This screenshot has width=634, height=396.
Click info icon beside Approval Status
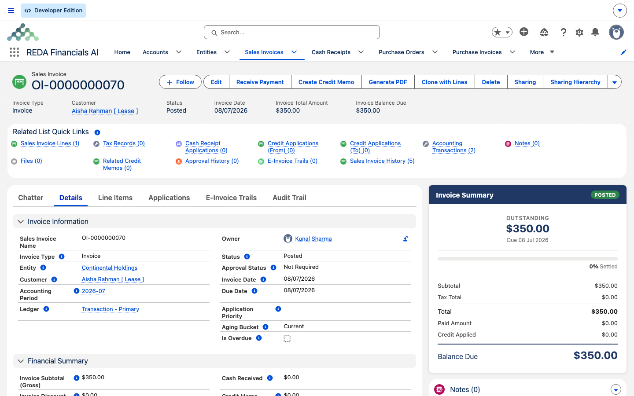pos(273,268)
